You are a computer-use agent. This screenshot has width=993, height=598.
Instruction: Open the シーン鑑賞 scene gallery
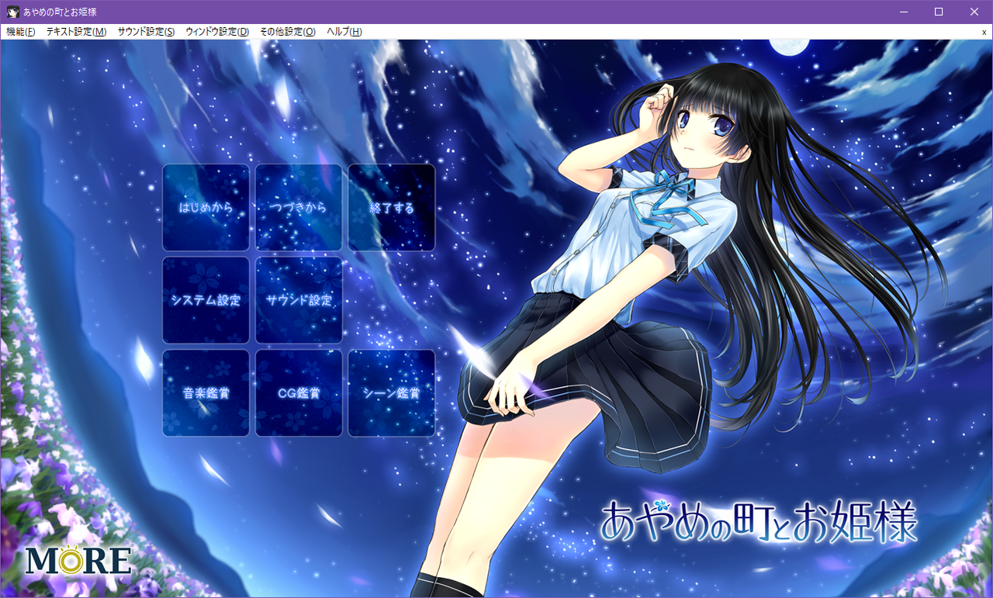pyautogui.click(x=392, y=393)
